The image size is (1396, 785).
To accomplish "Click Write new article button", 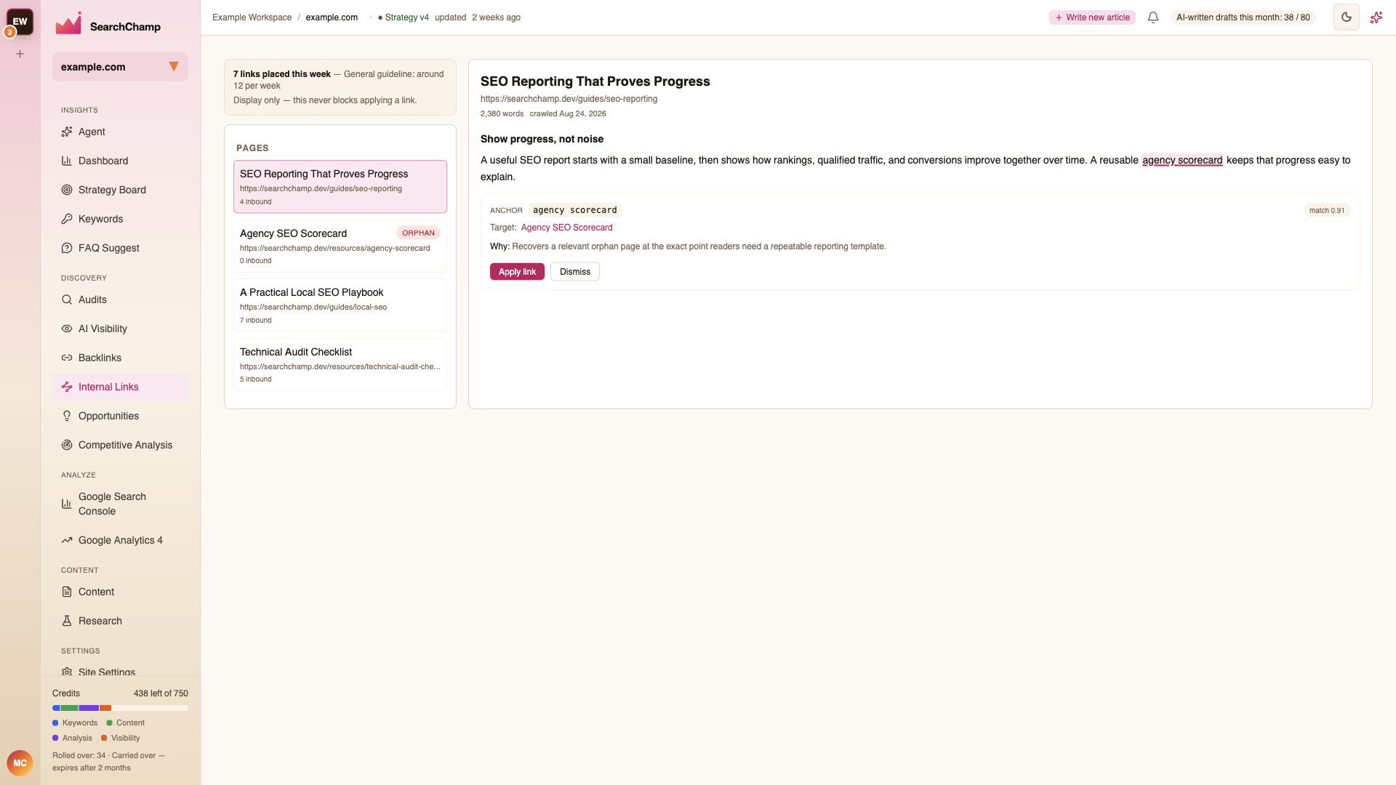I will pyautogui.click(x=1092, y=17).
